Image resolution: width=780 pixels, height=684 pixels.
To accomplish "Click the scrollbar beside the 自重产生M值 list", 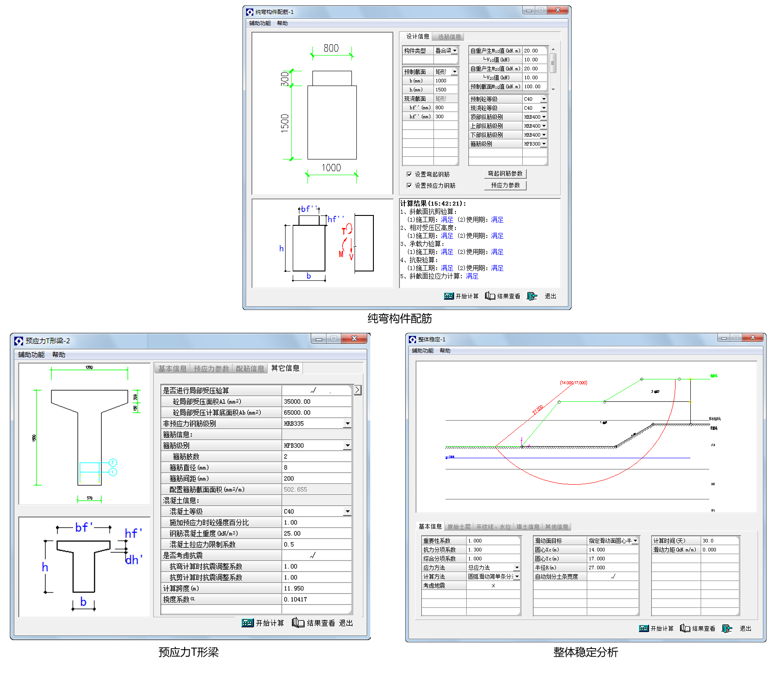I will pyautogui.click(x=553, y=63).
